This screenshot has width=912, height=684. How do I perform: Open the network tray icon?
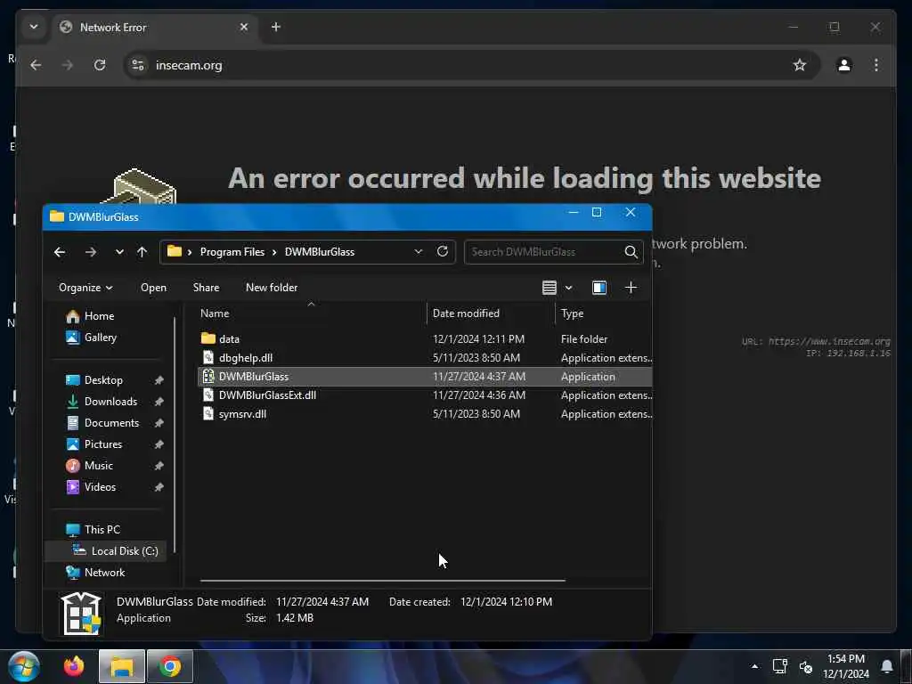tap(780, 666)
